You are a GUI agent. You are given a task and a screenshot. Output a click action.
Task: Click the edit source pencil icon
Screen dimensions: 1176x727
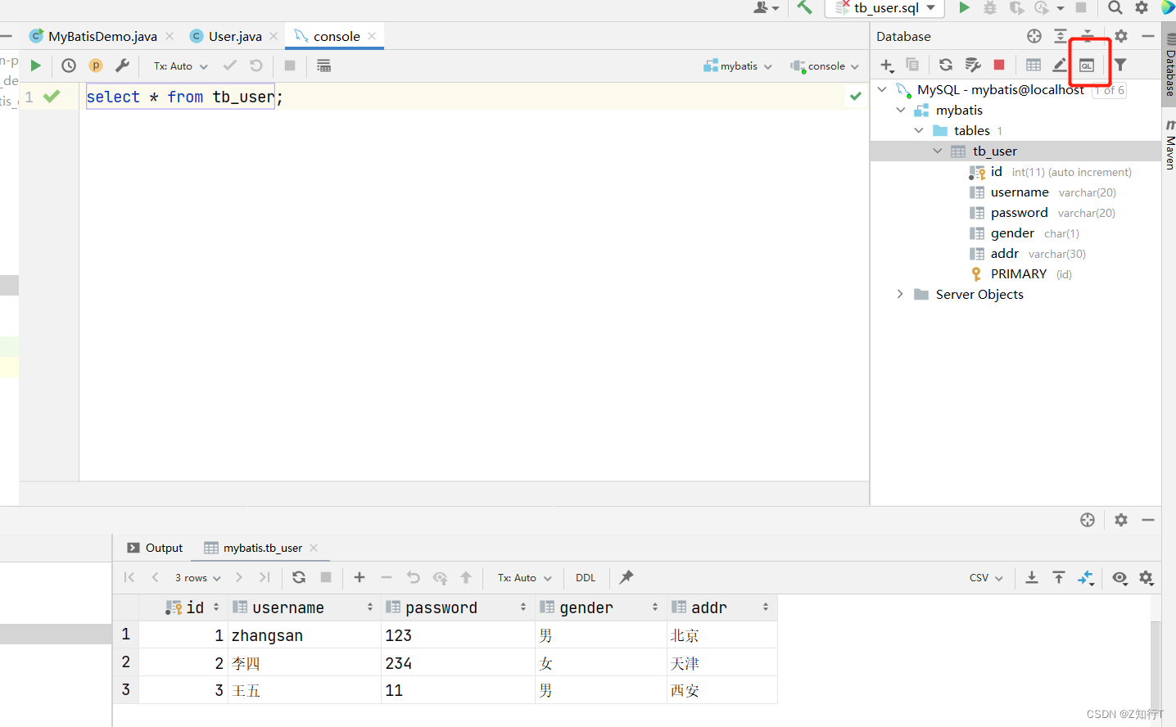click(1060, 65)
